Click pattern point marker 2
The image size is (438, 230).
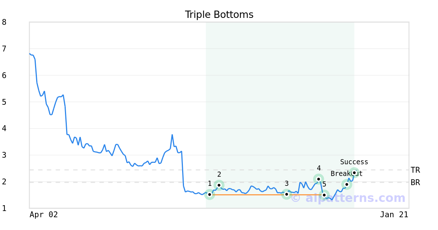tap(219, 185)
